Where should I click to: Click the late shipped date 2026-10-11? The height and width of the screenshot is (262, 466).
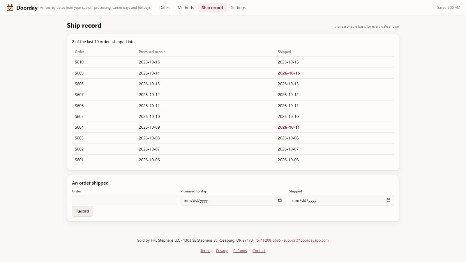point(289,127)
